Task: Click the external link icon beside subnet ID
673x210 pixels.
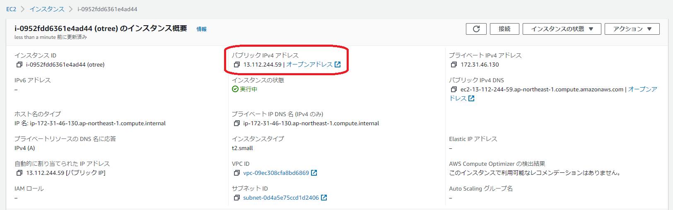Action: pyautogui.click(x=324, y=198)
